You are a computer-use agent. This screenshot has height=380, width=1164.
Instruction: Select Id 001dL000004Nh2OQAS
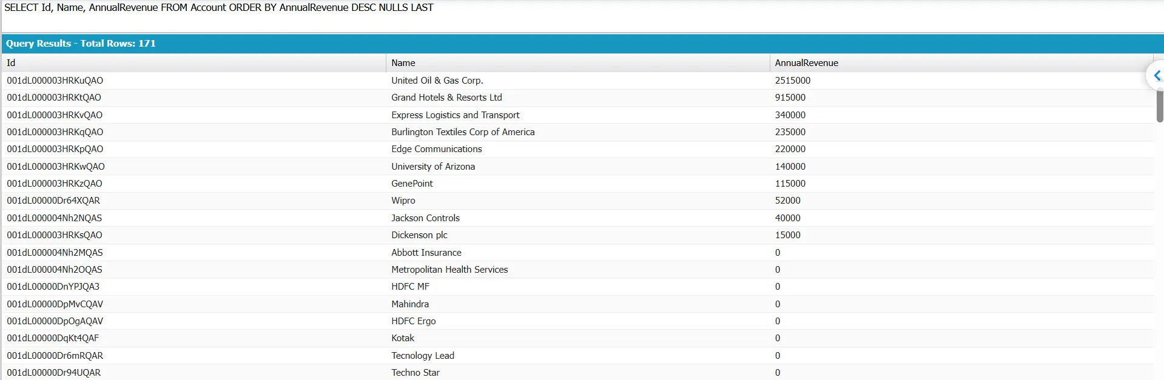coord(55,270)
